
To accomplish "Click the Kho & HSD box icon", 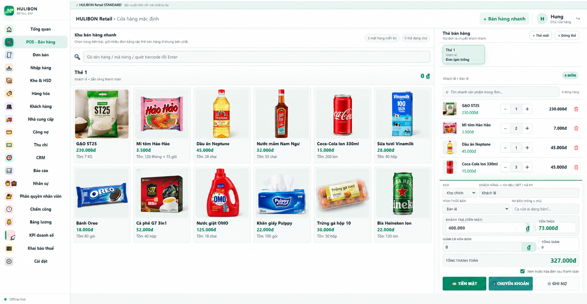I will [9, 81].
